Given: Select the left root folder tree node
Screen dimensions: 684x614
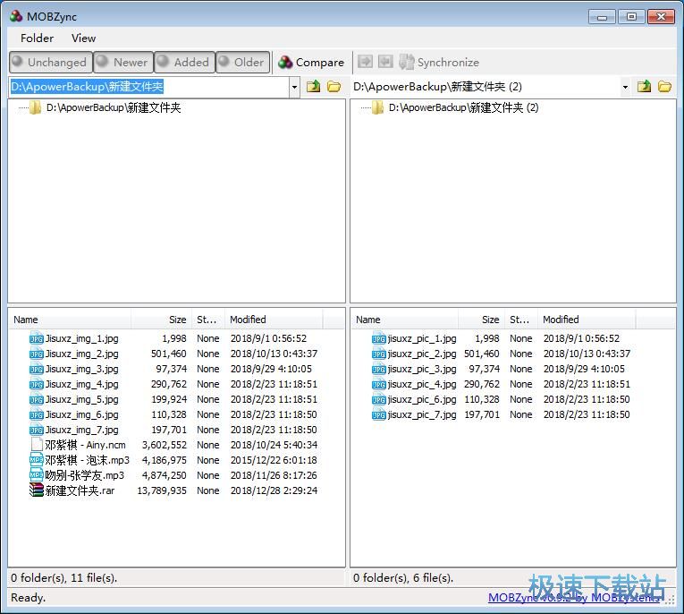Looking at the screenshot, I should [x=114, y=107].
